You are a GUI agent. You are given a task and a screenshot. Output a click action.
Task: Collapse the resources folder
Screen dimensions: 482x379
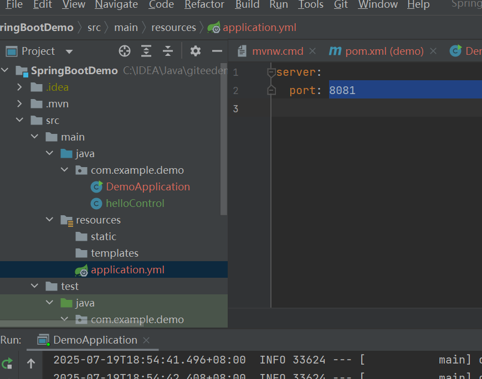49,220
